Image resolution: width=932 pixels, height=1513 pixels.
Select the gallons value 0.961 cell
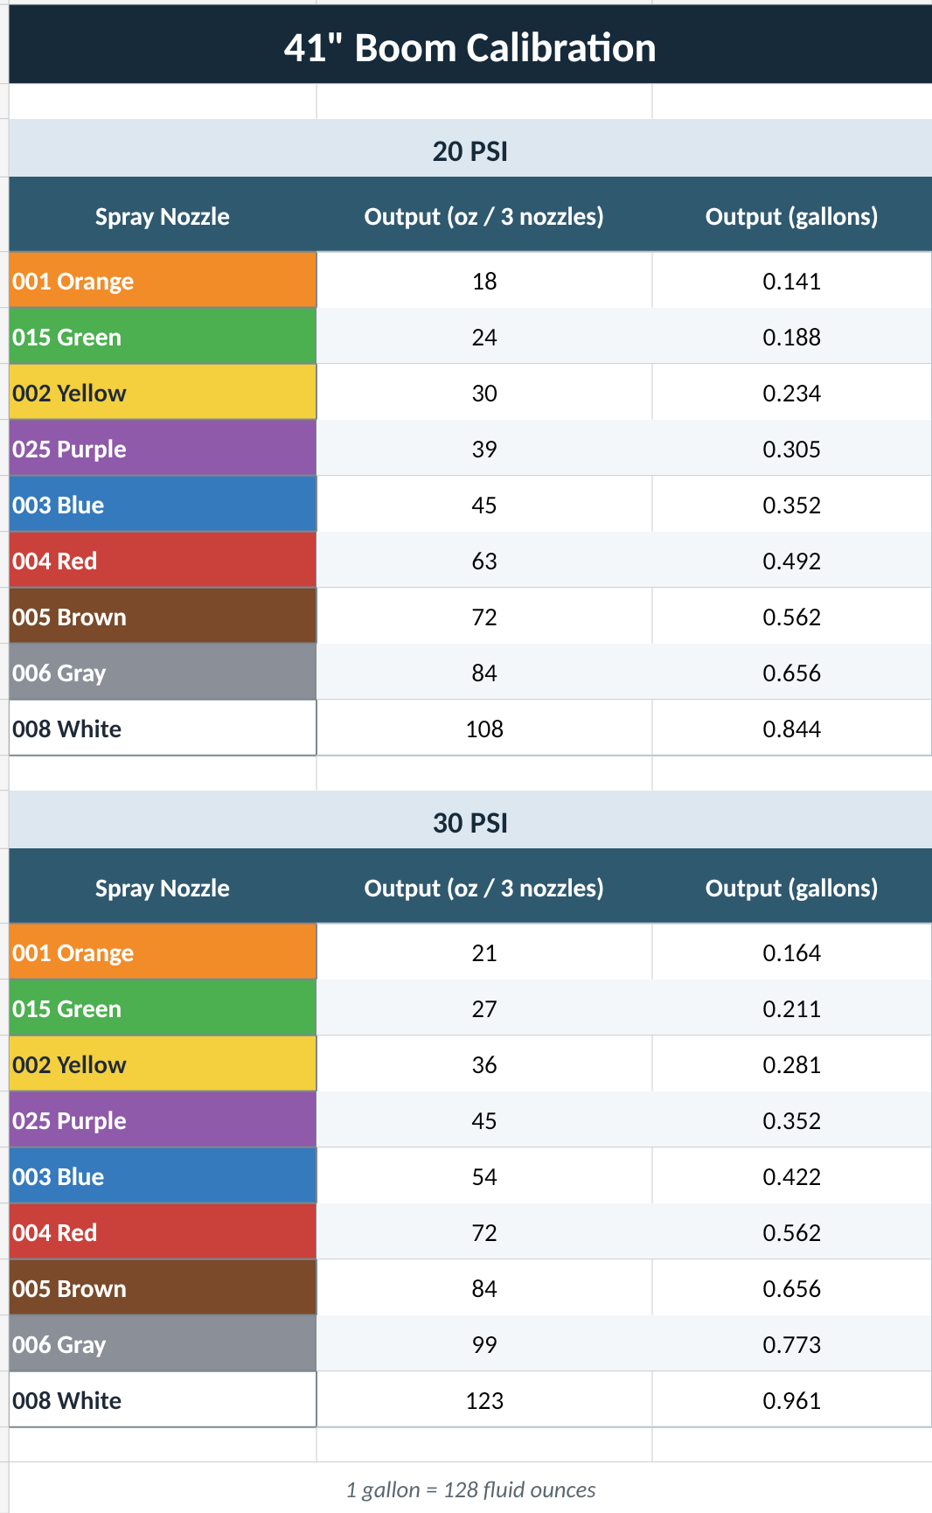pyautogui.click(x=792, y=1400)
